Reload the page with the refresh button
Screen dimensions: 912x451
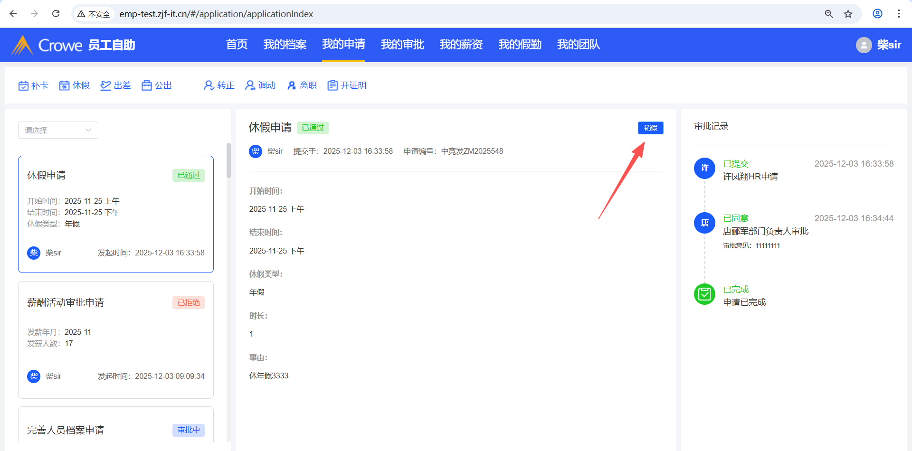(56, 14)
